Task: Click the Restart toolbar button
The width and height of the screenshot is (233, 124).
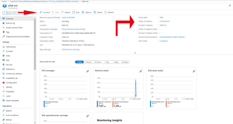Action: [66, 12]
